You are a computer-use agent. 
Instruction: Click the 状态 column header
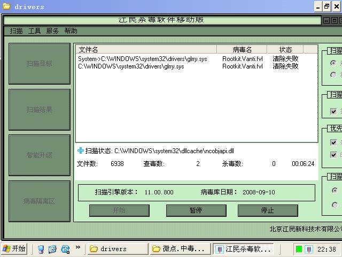(x=285, y=49)
